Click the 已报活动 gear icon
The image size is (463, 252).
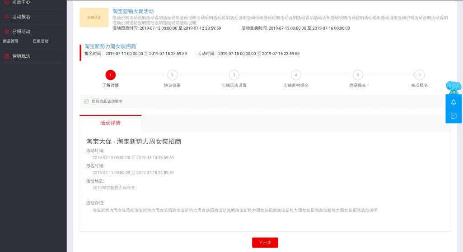pyautogui.click(x=6, y=32)
